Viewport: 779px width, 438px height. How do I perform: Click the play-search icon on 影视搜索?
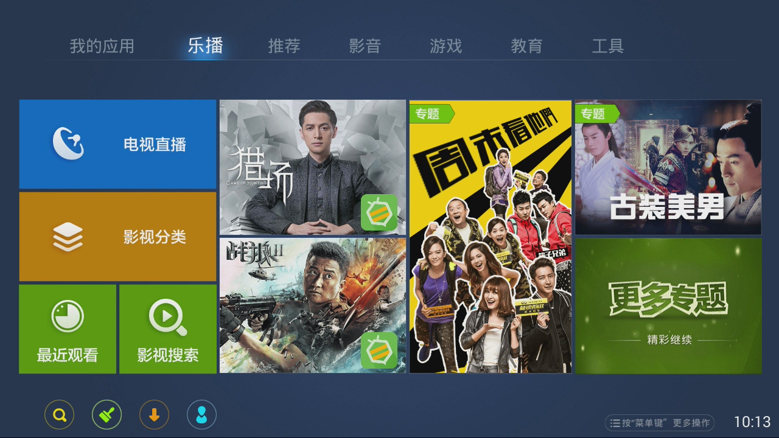[168, 317]
